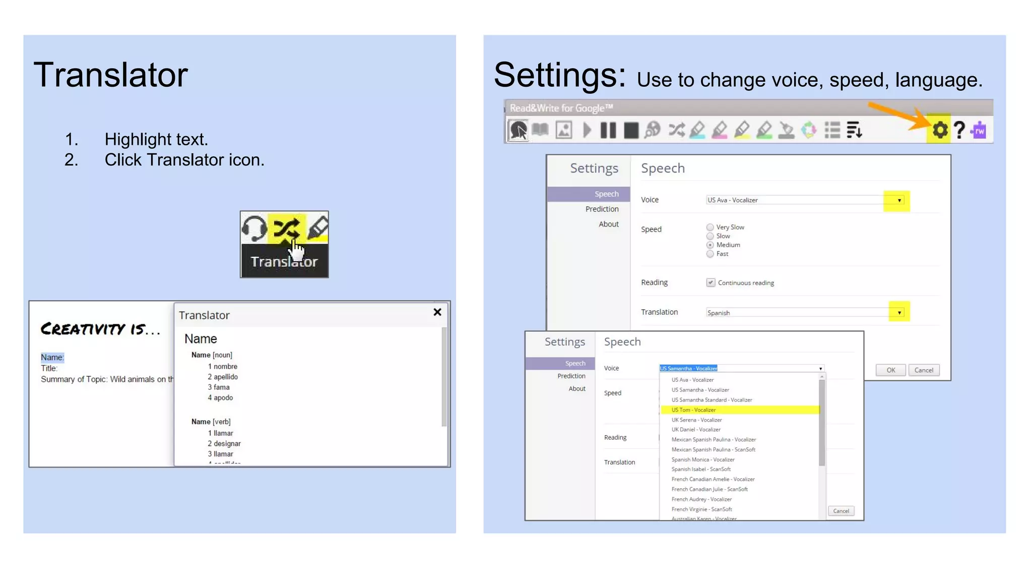This screenshot has width=1032, height=581.
Task: Click translation "2 apellido" in Translator popup
Action: point(223,377)
